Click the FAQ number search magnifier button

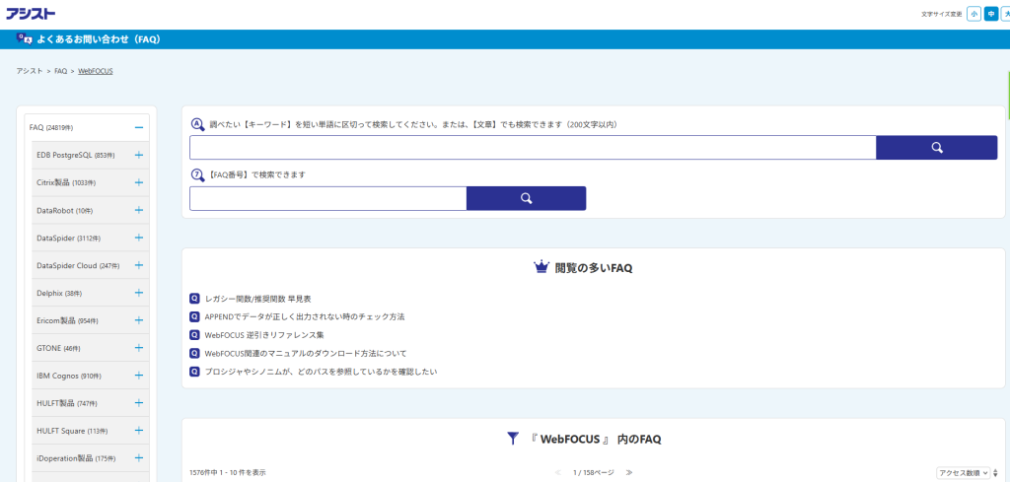click(x=526, y=198)
